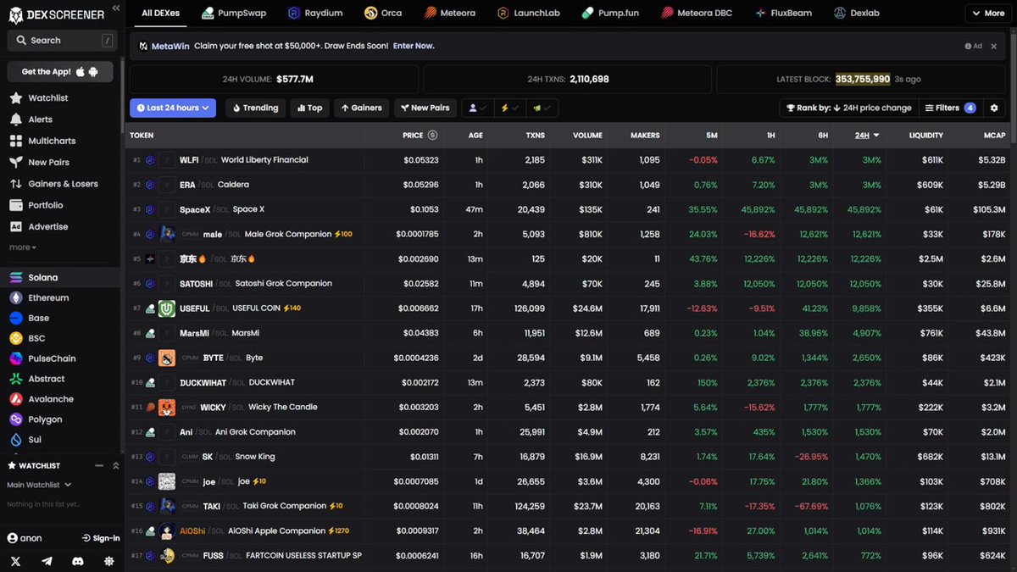Open settings gear in sidebar footer

(108, 561)
